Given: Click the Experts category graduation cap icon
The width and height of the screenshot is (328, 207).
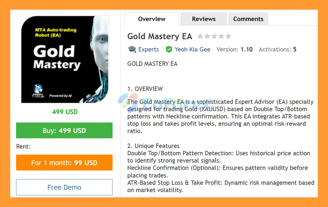Looking at the screenshot, I should click(x=132, y=49).
